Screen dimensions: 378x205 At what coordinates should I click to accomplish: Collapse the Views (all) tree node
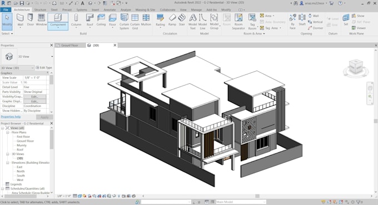3,128
